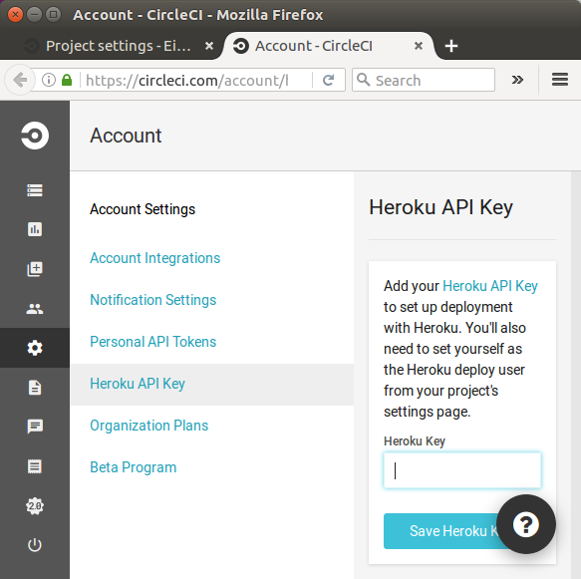Open the Firefox hamburger menu
The height and width of the screenshot is (579, 581).
(x=560, y=80)
